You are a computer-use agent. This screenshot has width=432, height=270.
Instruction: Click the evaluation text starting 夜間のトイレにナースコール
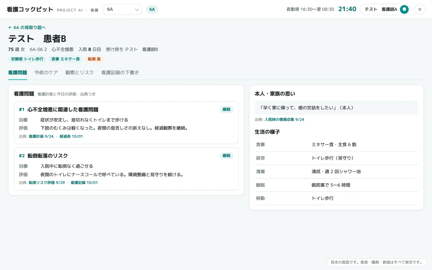(112, 175)
